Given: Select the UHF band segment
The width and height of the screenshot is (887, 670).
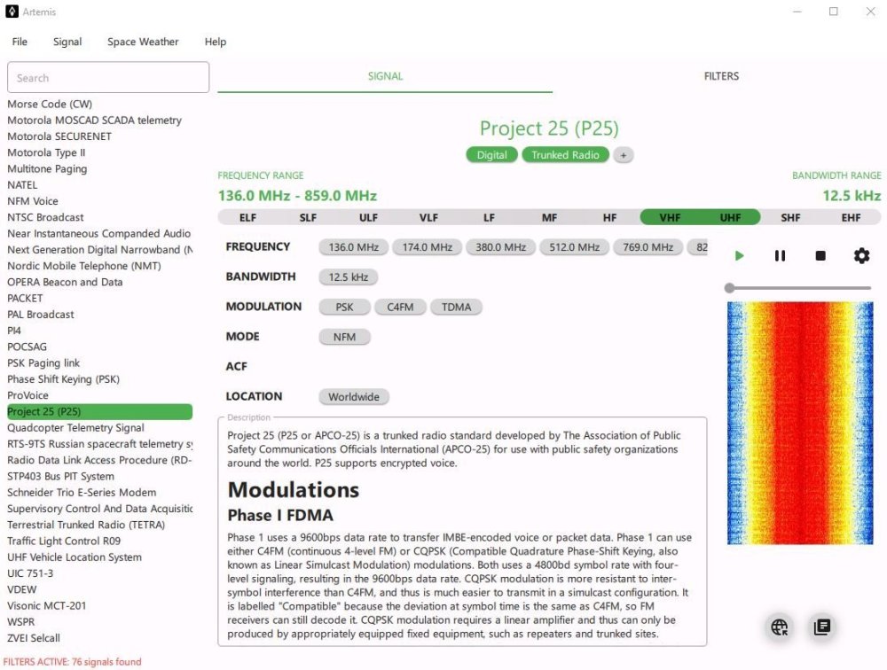Looking at the screenshot, I should 730,218.
